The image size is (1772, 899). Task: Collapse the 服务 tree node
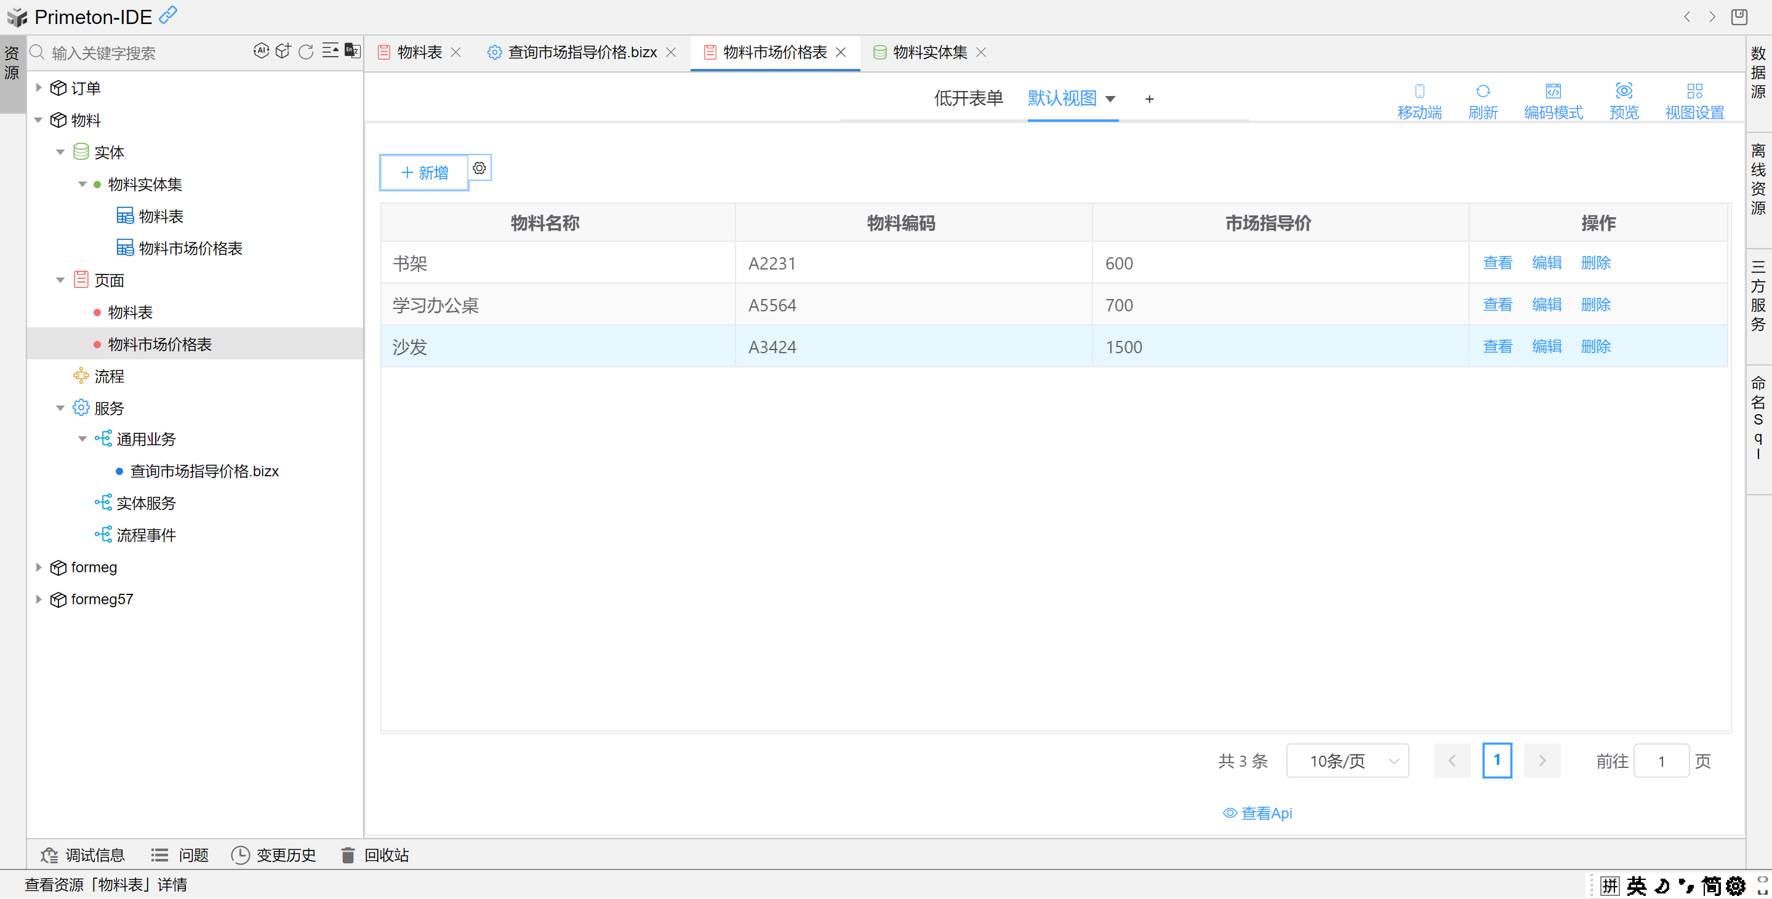pyautogui.click(x=60, y=409)
